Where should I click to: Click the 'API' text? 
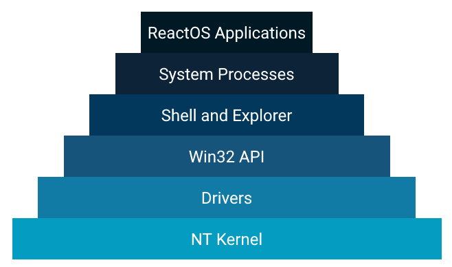click(x=250, y=157)
